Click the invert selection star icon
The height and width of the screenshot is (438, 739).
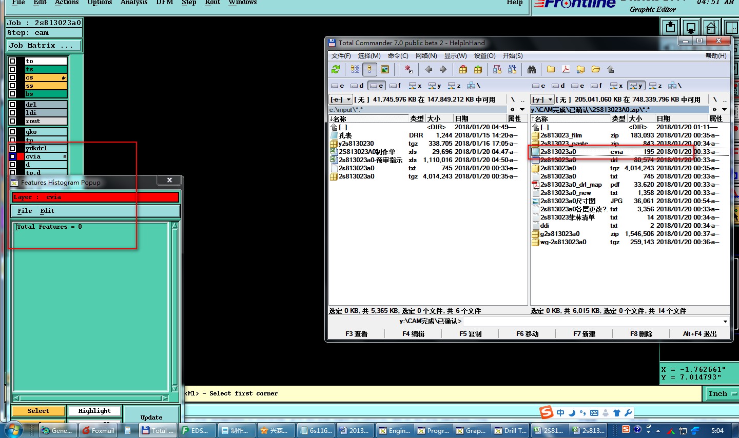click(409, 69)
